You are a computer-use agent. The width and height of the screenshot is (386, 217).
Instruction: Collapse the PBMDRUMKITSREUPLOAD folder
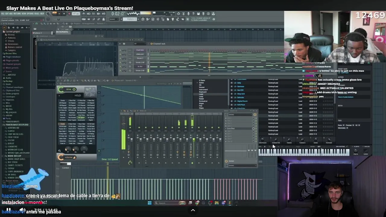(x=17, y=125)
